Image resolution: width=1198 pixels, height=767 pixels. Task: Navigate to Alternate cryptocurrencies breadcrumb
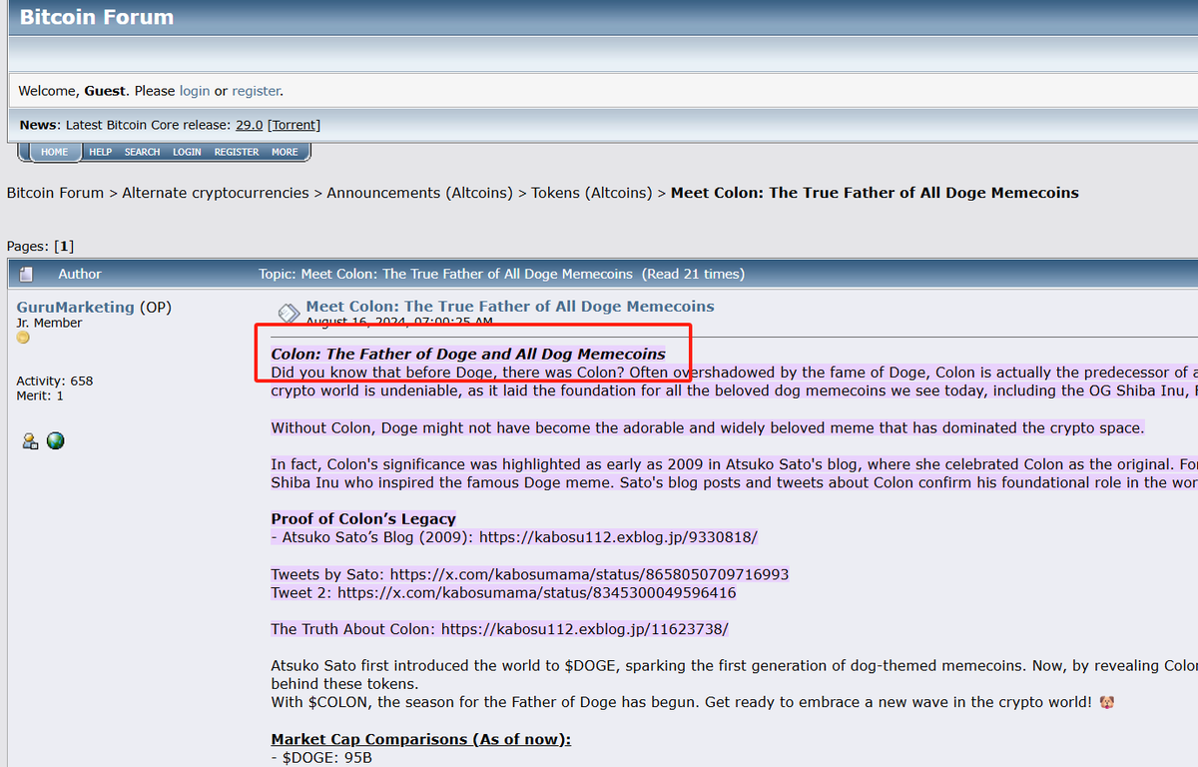tap(216, 193)
